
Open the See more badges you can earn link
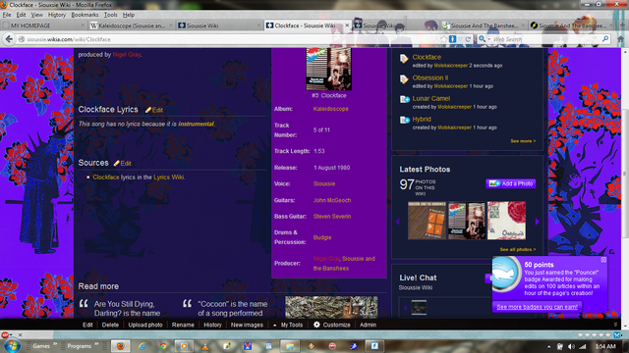pos(538,307)
